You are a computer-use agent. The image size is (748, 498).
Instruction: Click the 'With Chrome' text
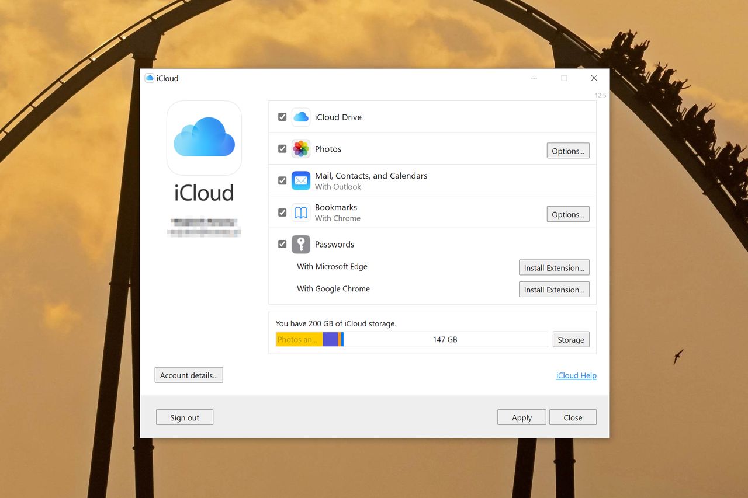338,218
